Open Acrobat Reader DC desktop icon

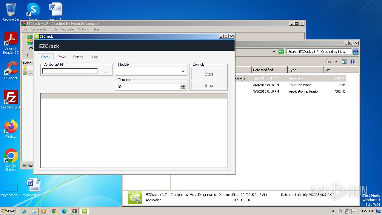(11, 43)
